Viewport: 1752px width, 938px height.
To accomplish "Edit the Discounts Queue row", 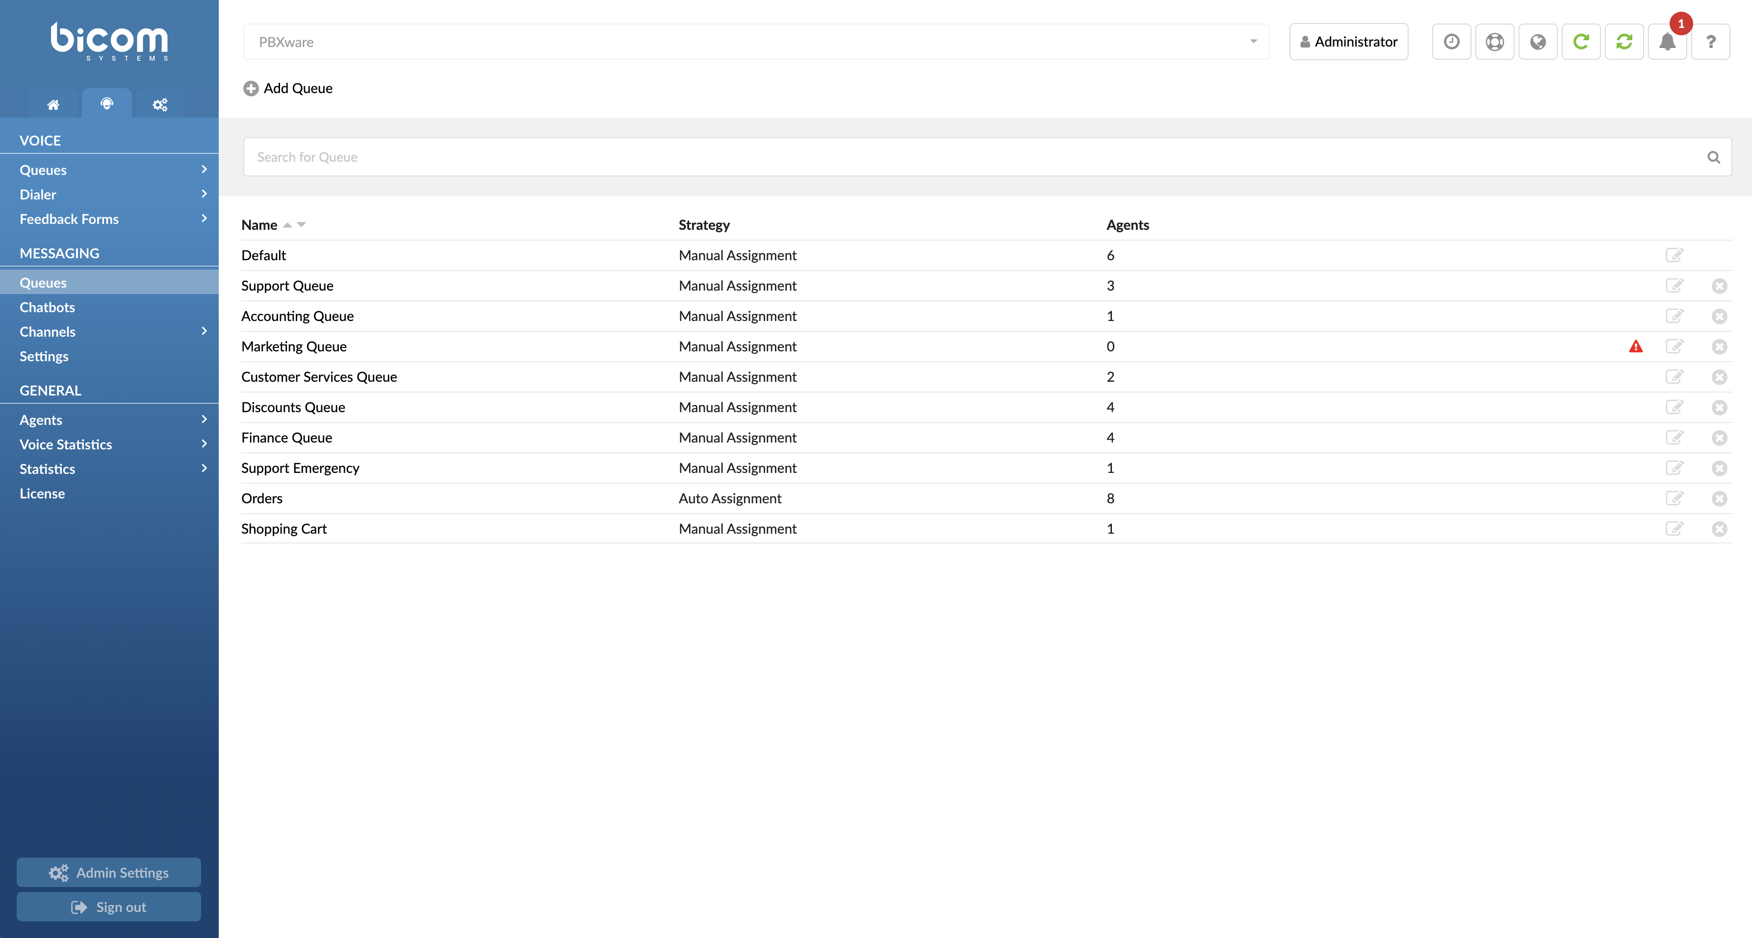I will pos(1675,407).
